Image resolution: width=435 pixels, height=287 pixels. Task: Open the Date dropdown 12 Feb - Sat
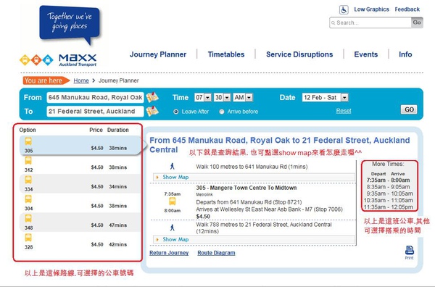[x=325, y=97]
